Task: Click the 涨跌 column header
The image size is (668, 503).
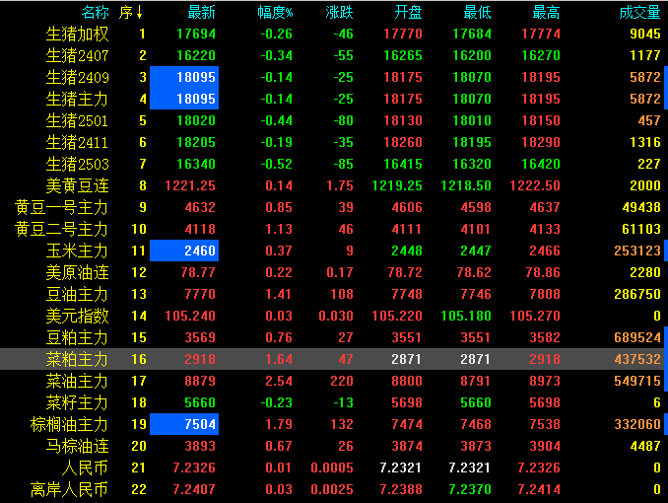Action: click(x=340, y=13)
